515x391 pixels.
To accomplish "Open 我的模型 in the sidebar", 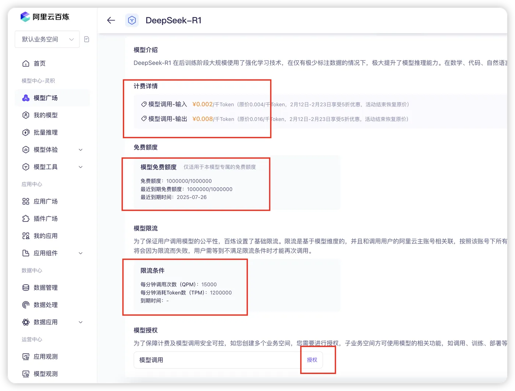I will click(x=52, y=115).
